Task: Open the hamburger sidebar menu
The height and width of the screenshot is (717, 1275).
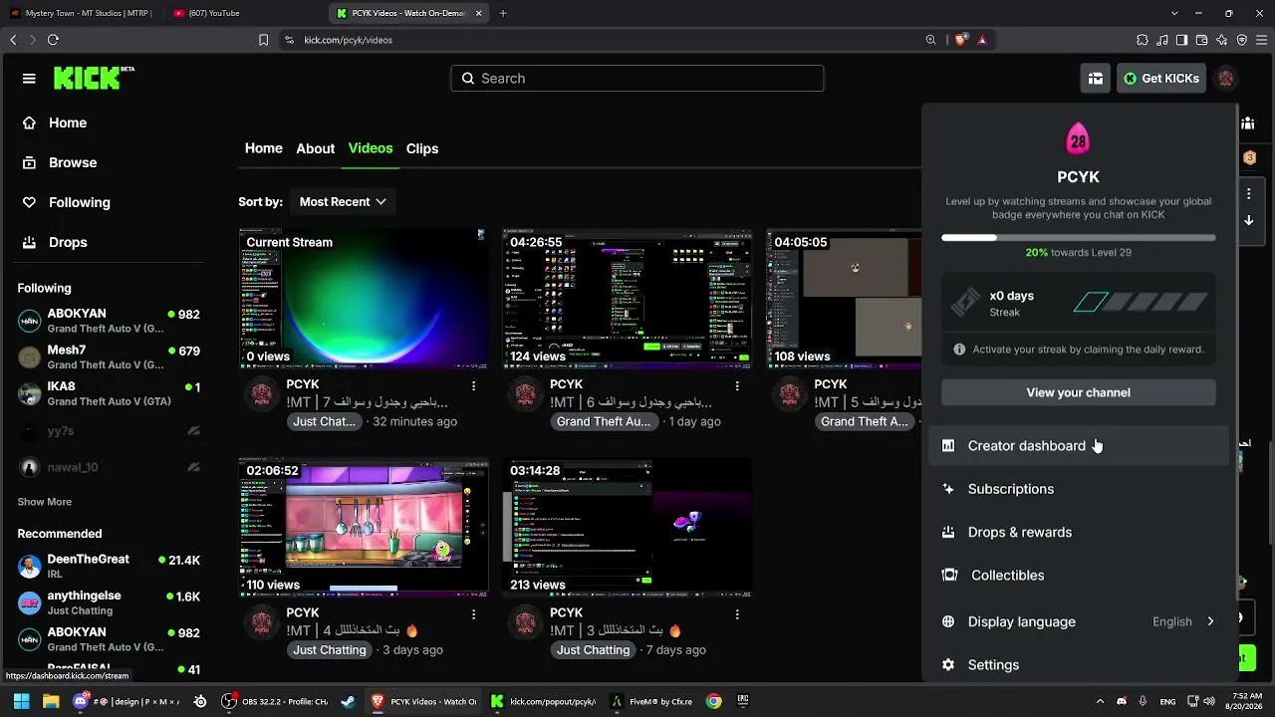Action: pos(29,79)
